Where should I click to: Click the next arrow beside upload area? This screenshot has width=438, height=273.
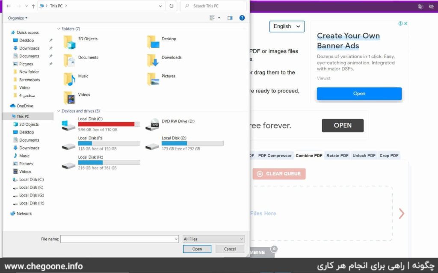pyautogui.click(x=401, y=214)
